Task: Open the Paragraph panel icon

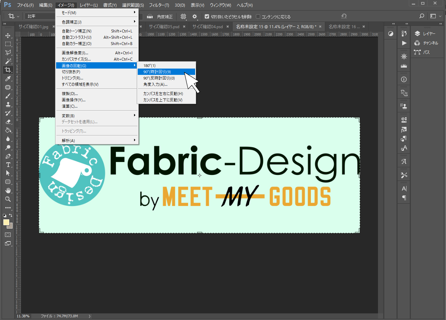Action: coord(404,198)
